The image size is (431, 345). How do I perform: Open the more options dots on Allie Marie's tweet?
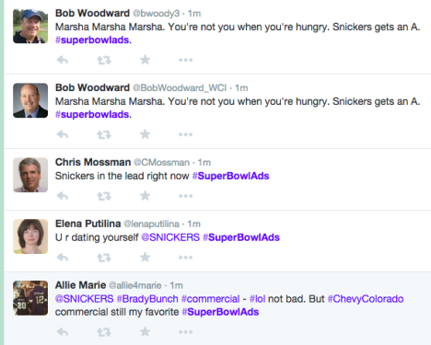(186, 332)
